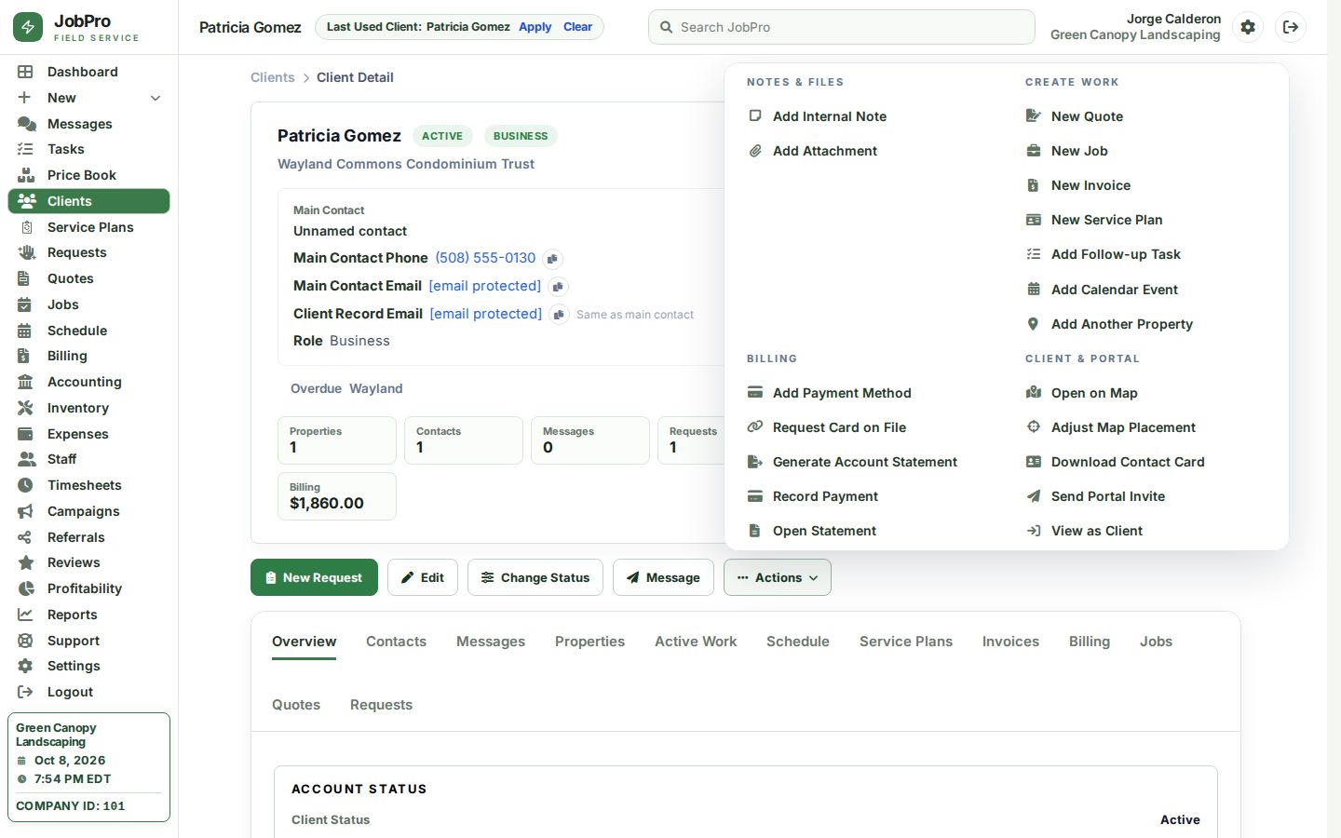Switch to the Invoices tab
Screen dimensions: 1341x838
tap(1010, 642)
